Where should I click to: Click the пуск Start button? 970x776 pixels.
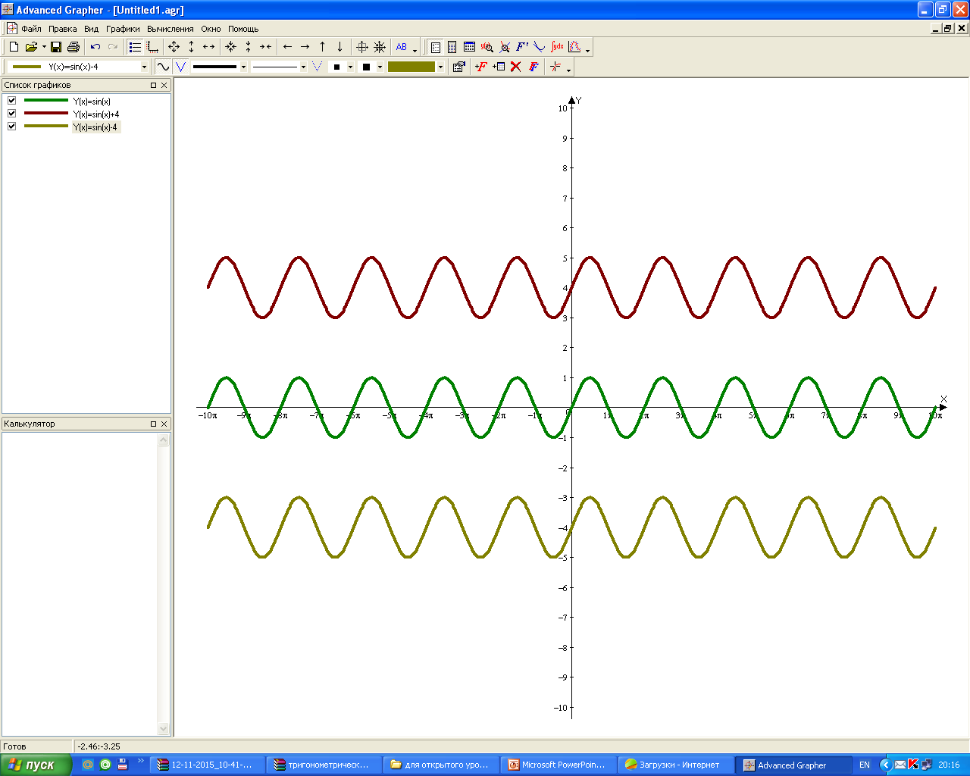[x=36, y=765]
